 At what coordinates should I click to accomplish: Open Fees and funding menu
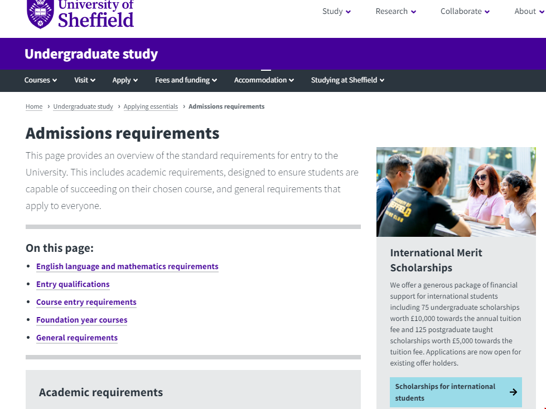point(186,80)
